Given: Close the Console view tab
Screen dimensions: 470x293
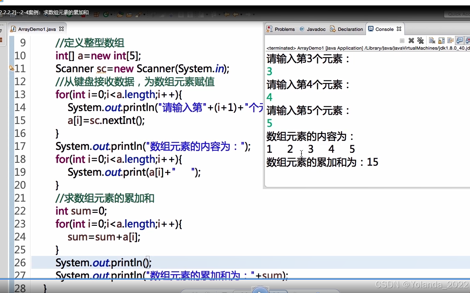Looking at the screenshot, I should (399, 29).
